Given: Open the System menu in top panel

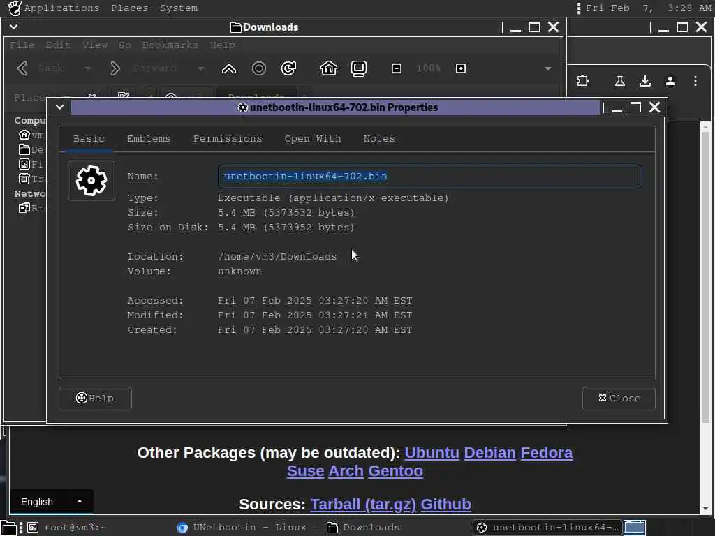Looking at the screenshot, I should (x=178, y=8).
